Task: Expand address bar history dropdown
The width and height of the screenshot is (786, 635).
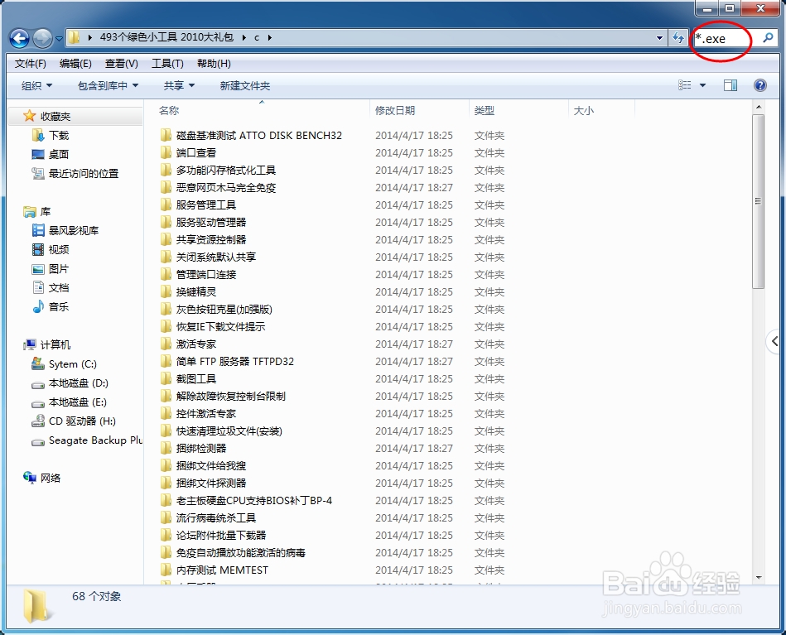Action: pyautogui.click(x=659, y=37)
